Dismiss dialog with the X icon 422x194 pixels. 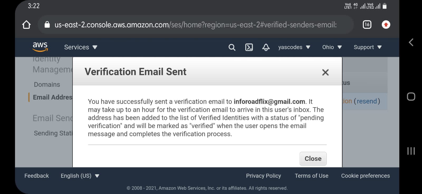pos(325,72)
